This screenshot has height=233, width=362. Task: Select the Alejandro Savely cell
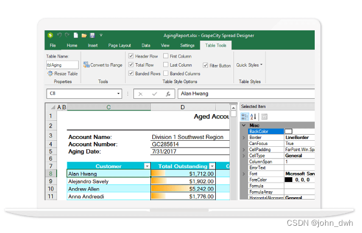(x=109, y=181)
